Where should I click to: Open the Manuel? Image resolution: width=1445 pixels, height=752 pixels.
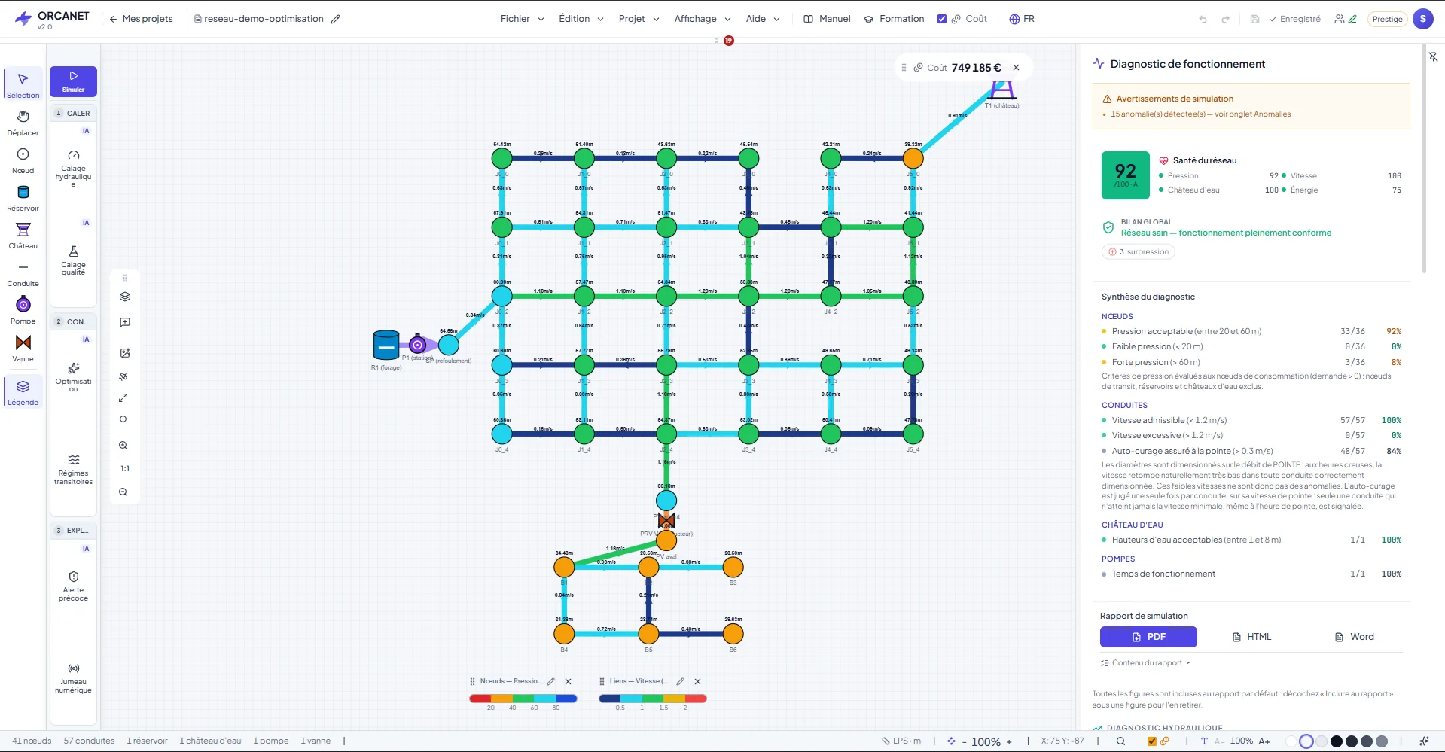click(827, 19)
